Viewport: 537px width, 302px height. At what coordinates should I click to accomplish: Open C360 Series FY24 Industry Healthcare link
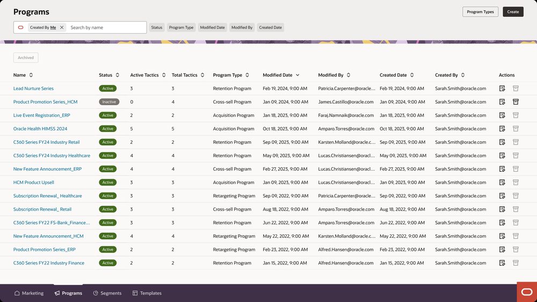pos(52,155)
